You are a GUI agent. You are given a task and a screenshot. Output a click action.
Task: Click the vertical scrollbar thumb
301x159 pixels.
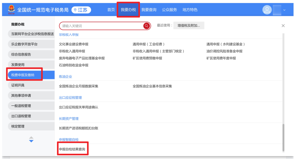(283, 138)
